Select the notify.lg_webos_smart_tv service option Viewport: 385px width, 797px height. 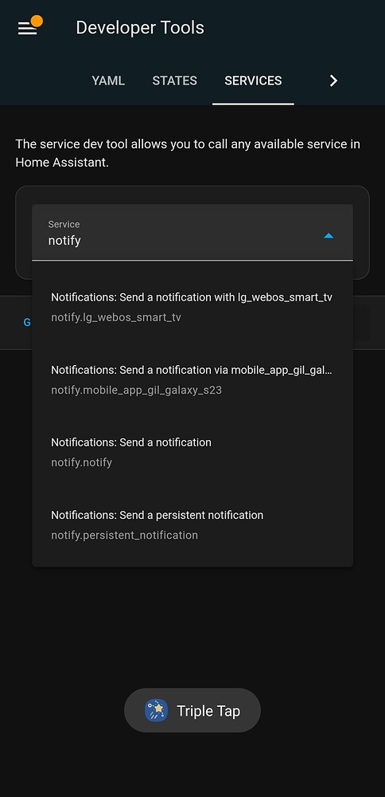pyautogui.click(x=192, y=307)
